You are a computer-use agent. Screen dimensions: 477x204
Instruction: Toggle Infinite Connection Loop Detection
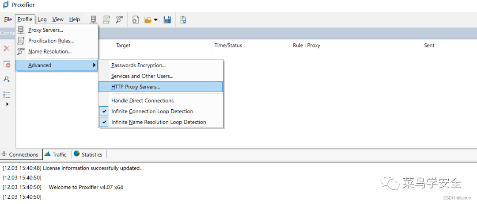point(161,112)
